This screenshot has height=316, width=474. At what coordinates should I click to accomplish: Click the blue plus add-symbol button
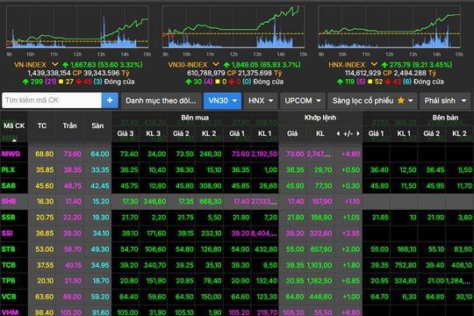coord(110,100)
